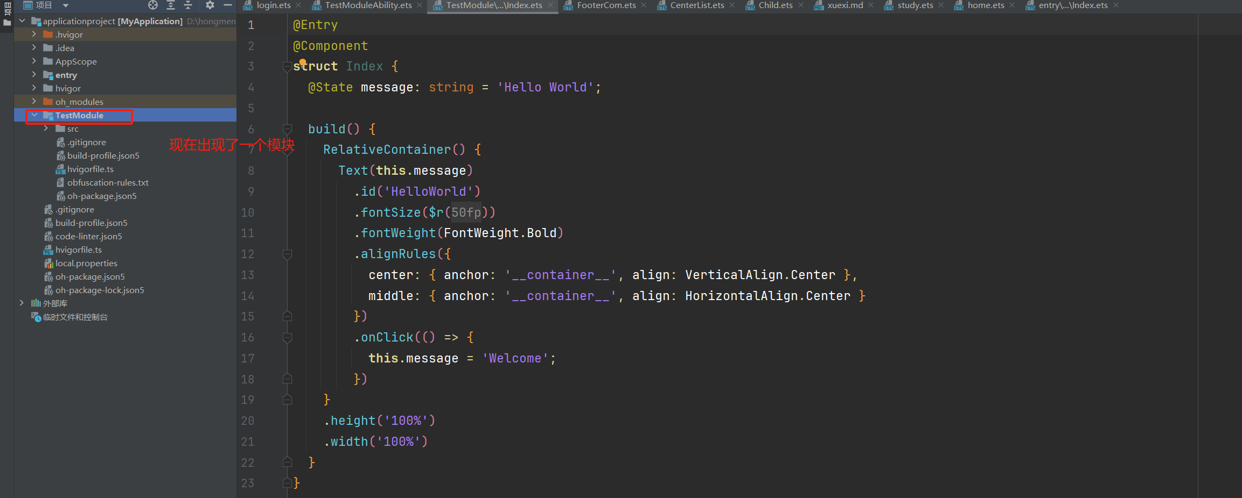Switch to the login.ets tab

(x=274, y=5)
